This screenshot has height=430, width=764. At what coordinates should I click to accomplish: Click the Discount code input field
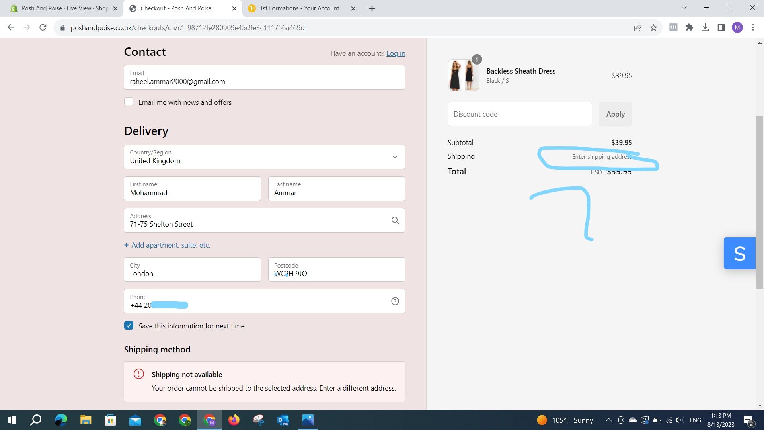click(x=519, y=114)
